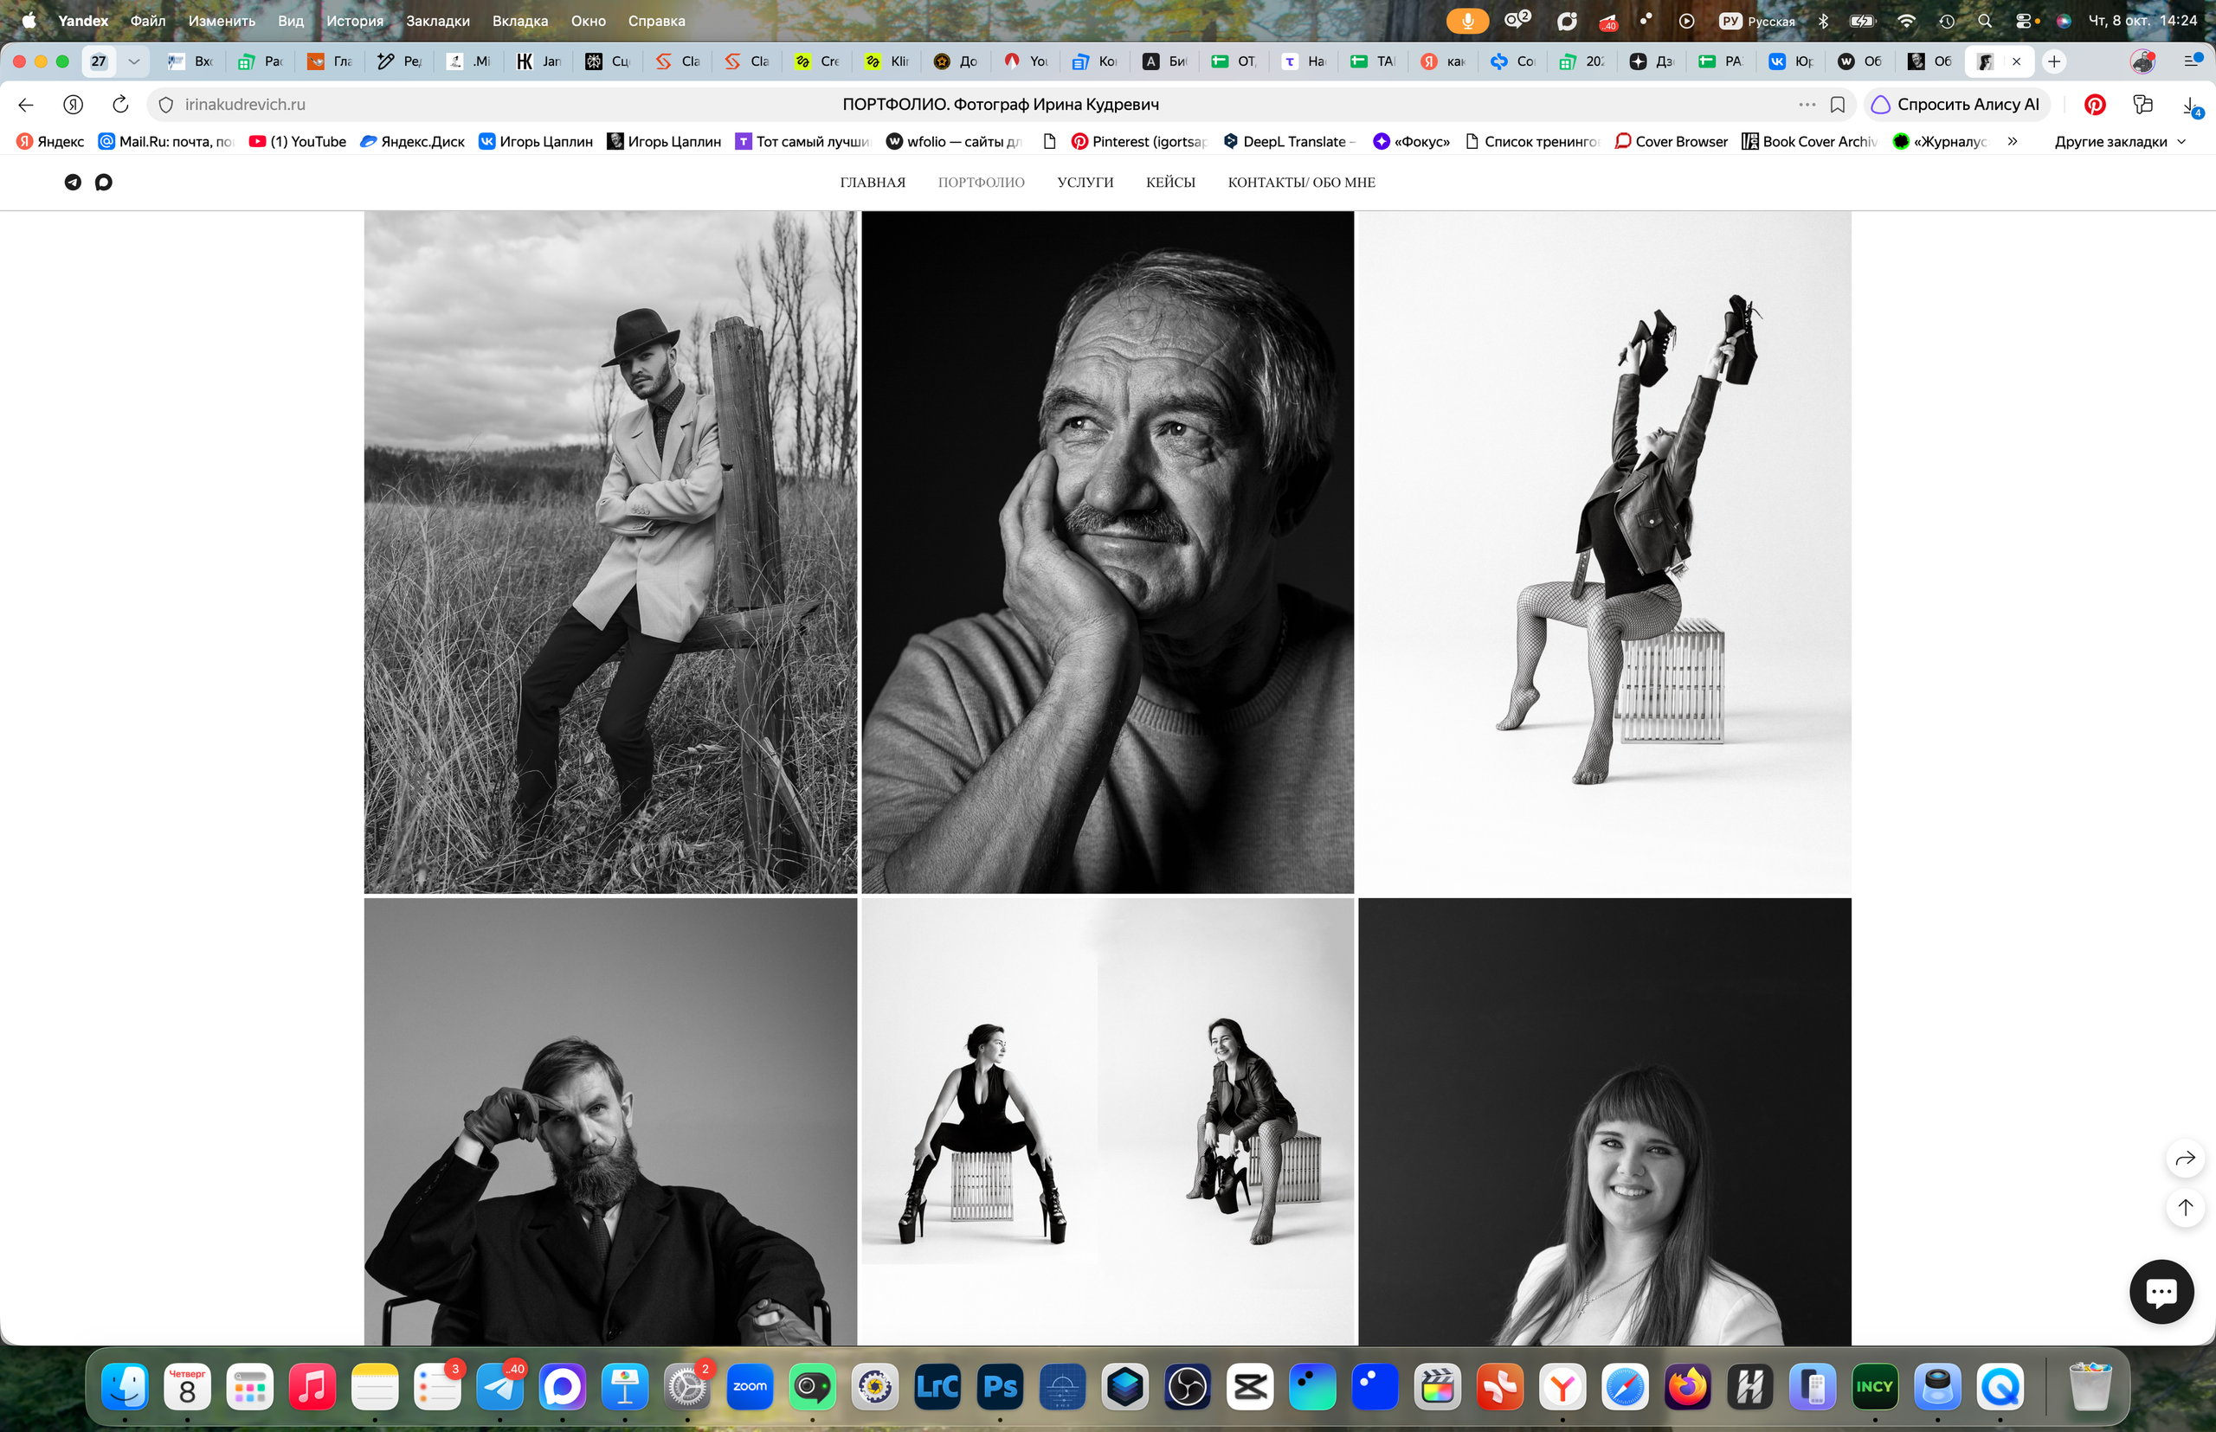This screenshot has height=1432, width=2216.
Task: Go to the ГЛАВНАЯ page
Action: click(x=873, y=183)
